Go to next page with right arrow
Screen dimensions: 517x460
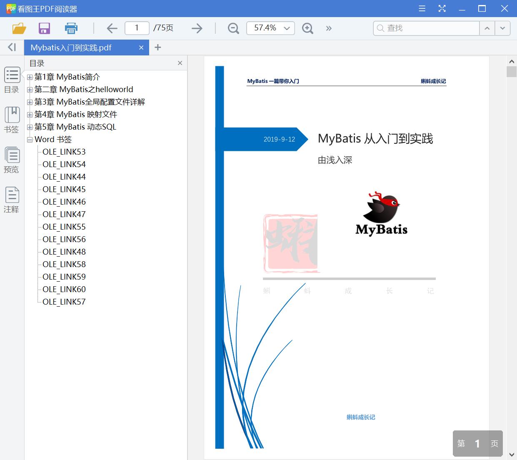(x=197, y=28)
